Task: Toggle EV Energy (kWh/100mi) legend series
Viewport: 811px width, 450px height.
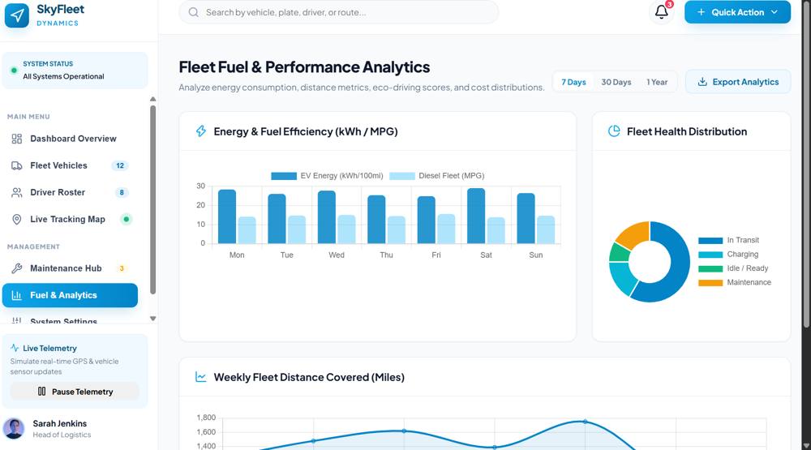Action: pyautogui.click(x=327, y=176)
